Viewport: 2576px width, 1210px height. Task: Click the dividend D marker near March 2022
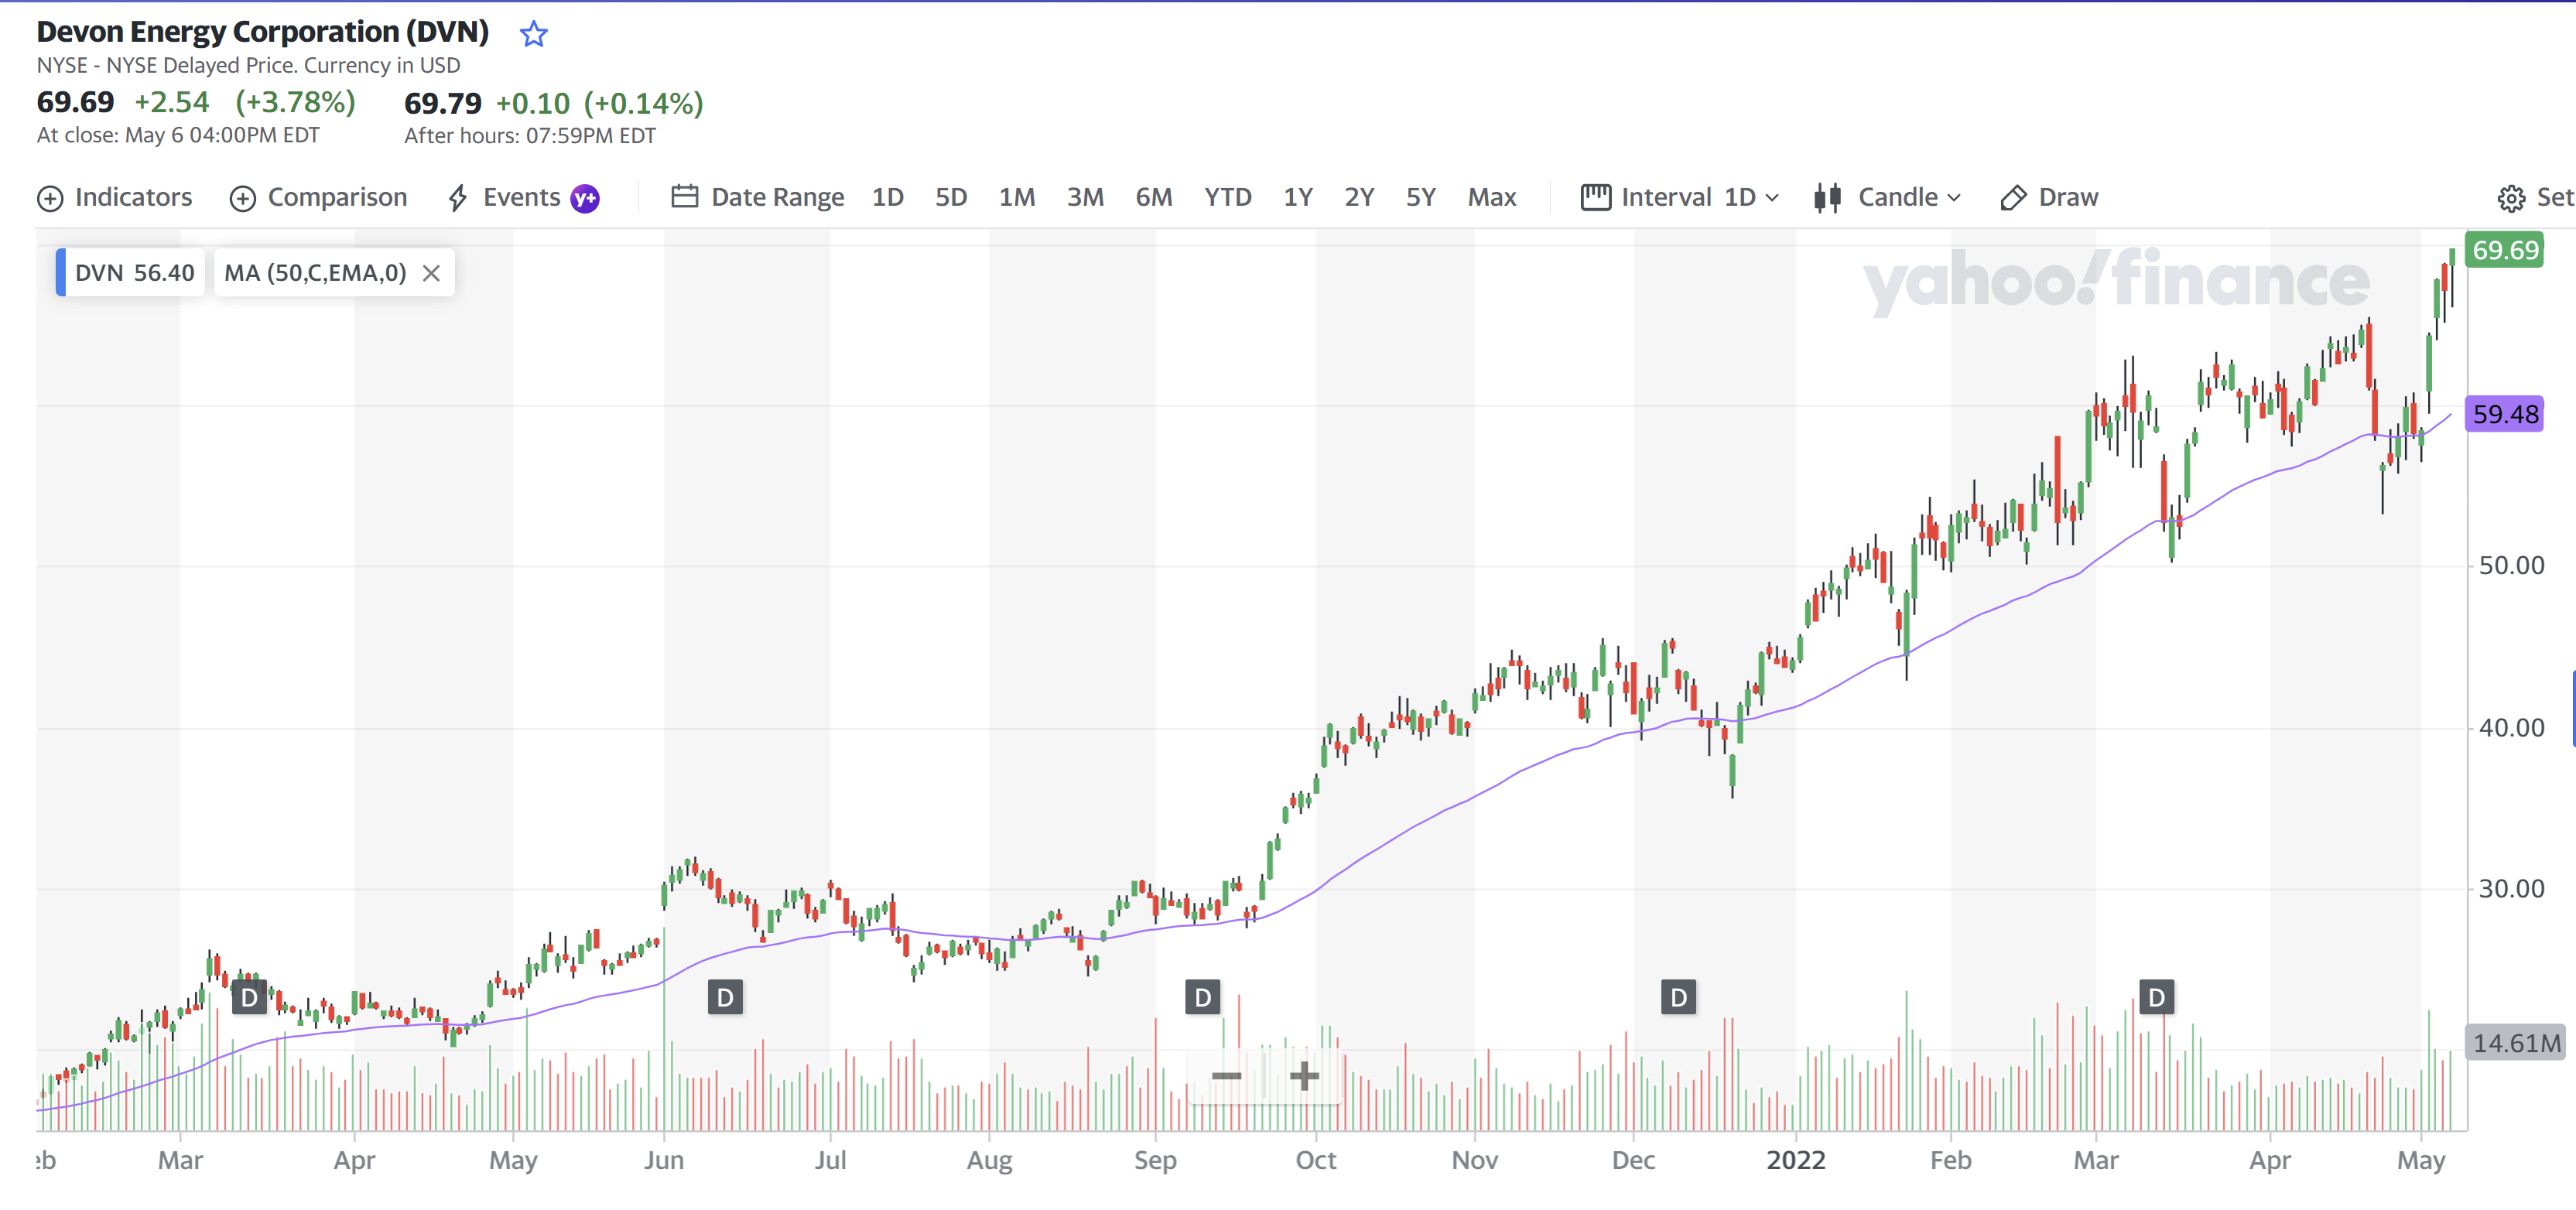2157,997
